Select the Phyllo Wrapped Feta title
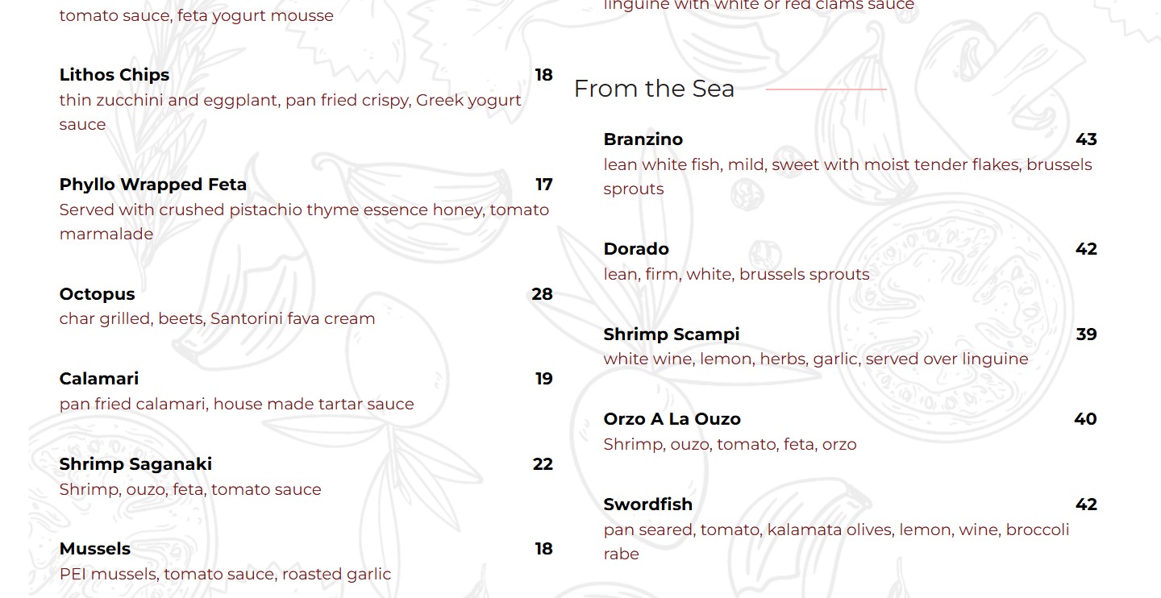Screen dimensions: 1161x598 [153, 185]
